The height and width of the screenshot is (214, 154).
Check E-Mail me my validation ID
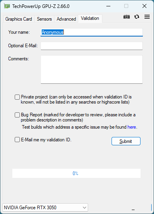[17, 140]
